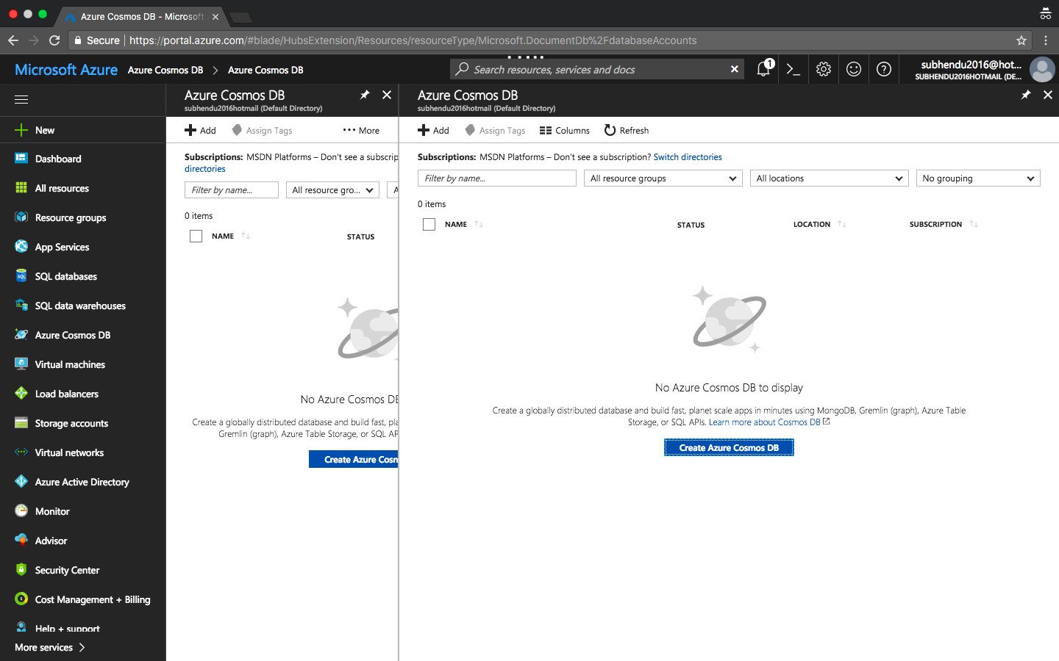Click Add in right blade toolbar
This screenshot has width=1059, height=661.
coord(433,131)
